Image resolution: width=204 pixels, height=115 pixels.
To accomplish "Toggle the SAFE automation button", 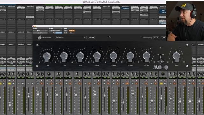I will (65, 33).
